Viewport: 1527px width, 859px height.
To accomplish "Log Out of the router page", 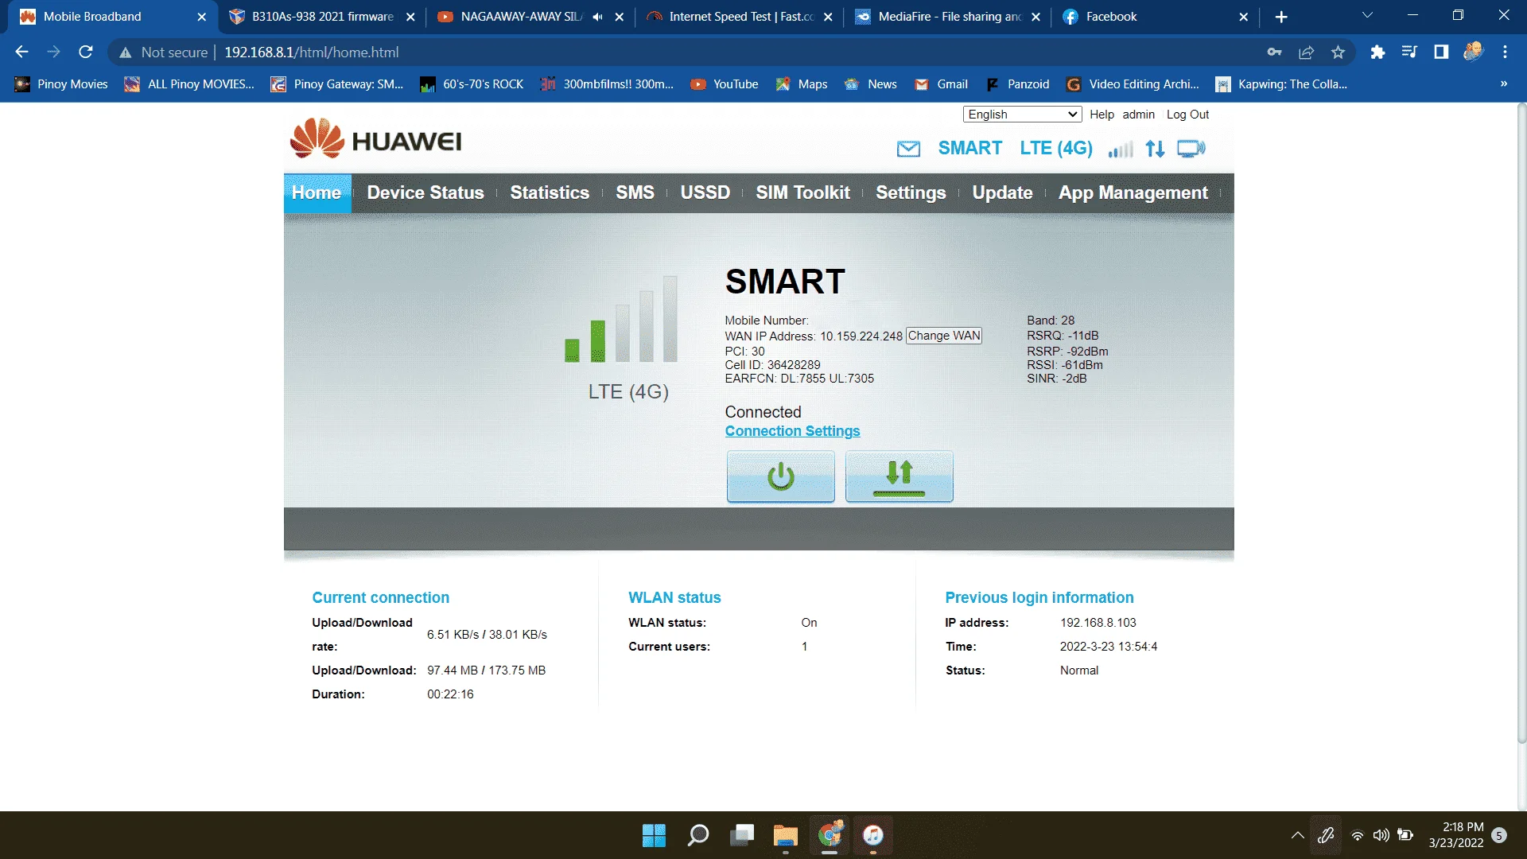I will click(1187, 115).
